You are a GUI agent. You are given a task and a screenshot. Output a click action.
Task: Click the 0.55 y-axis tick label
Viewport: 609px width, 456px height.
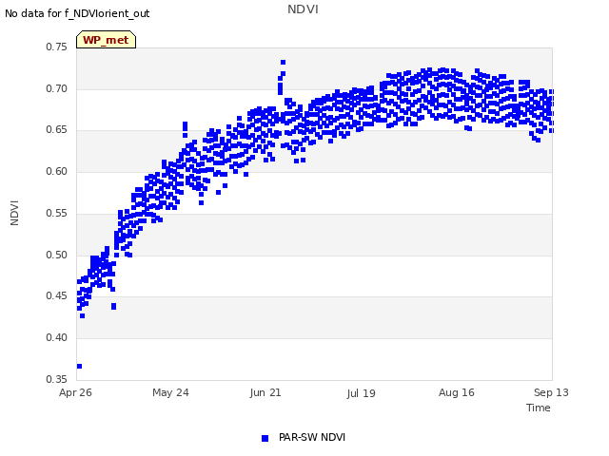coord(57,213)
